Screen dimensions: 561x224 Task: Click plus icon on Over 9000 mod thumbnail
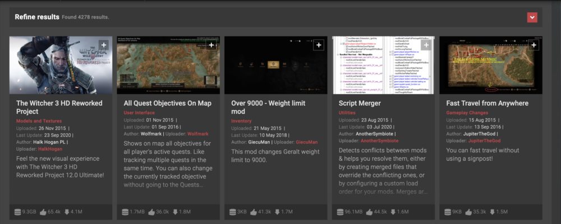319,45
